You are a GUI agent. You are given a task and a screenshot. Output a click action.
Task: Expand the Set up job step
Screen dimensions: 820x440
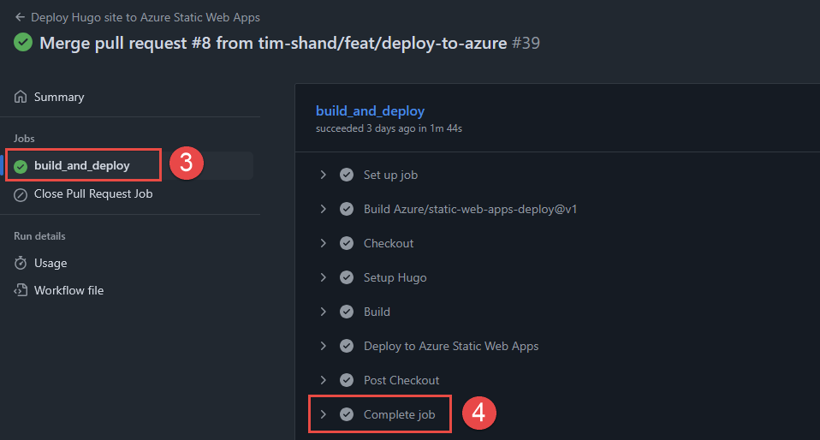tap(324, 175)
